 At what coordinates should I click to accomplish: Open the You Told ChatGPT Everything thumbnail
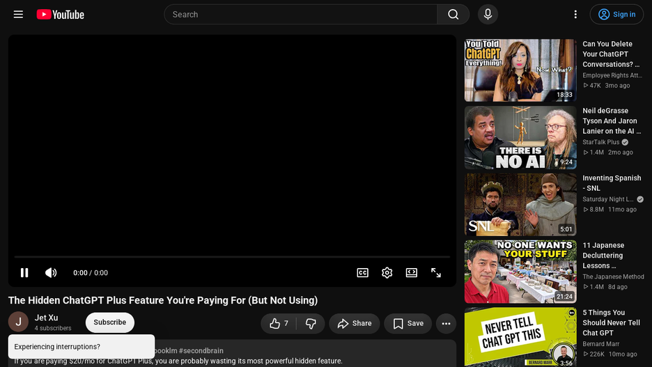520,70
